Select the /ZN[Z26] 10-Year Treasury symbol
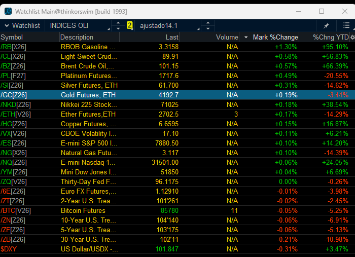 click(13, 220)
